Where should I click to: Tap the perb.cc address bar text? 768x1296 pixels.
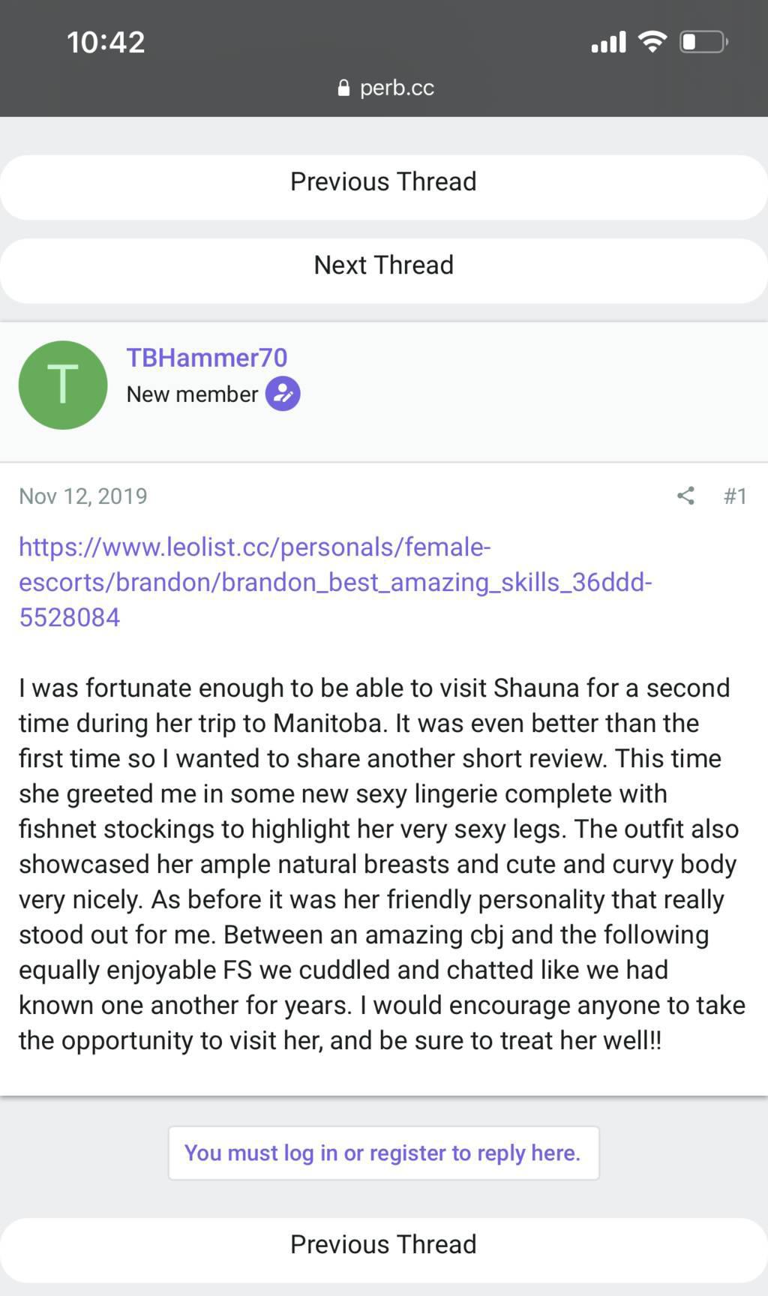coord(397,88)
